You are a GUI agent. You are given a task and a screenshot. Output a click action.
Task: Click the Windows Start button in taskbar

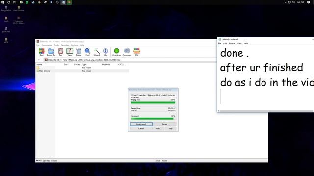(3, 2)
